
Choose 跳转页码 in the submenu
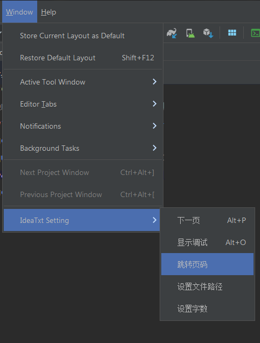coord(207,264)
